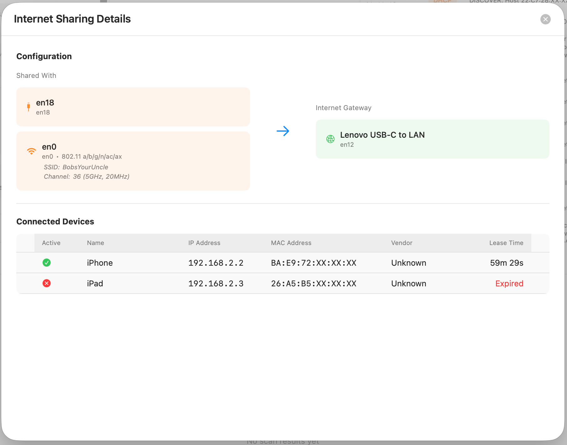Click the green globe Internet Gateway icon
567x445 pixels.
point(330,139)
